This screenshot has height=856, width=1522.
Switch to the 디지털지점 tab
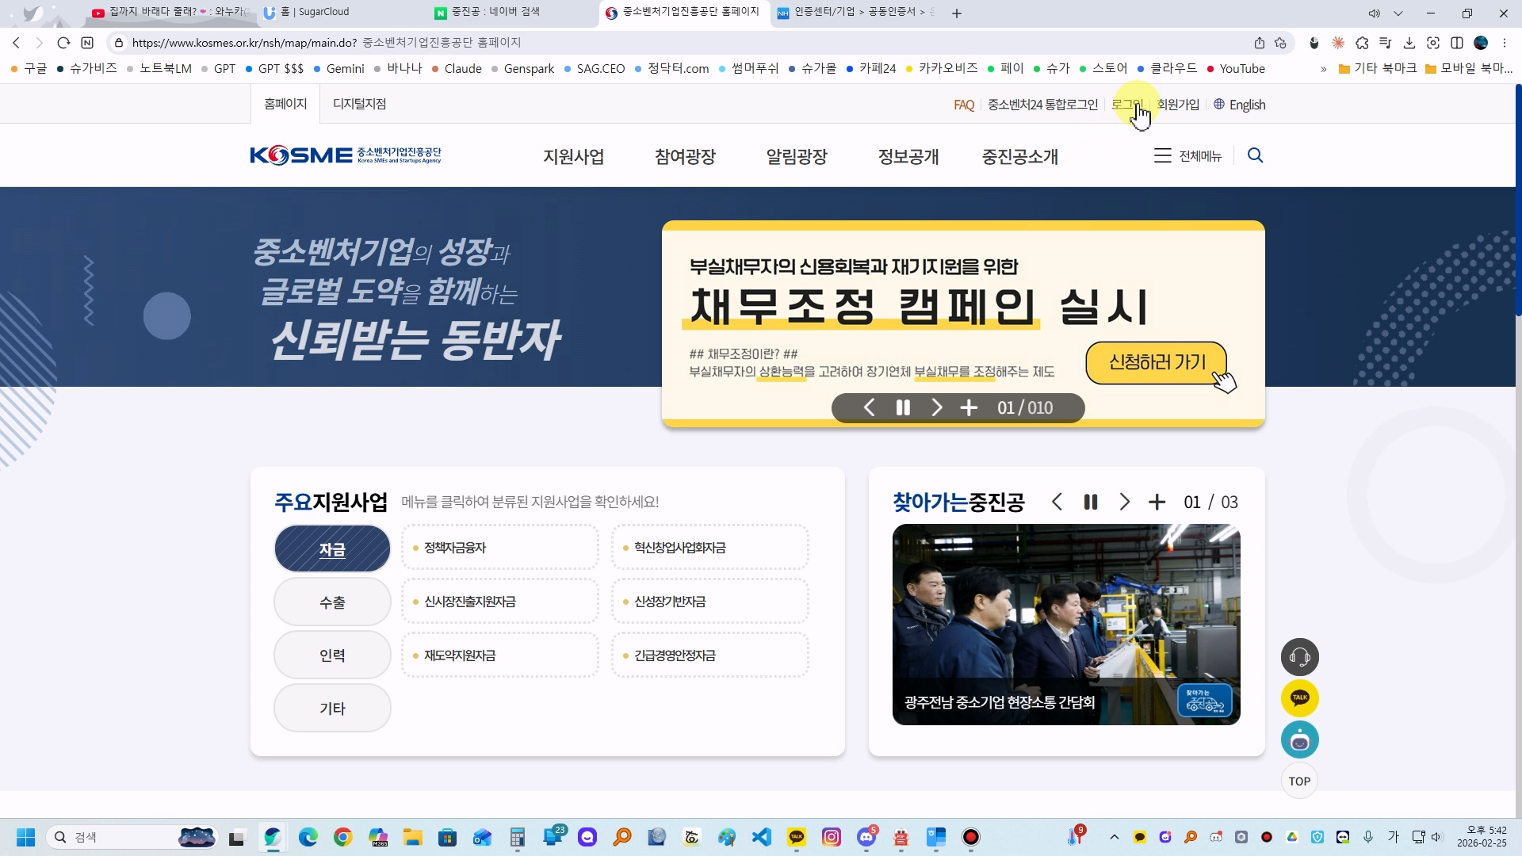(x=359, y=104)
